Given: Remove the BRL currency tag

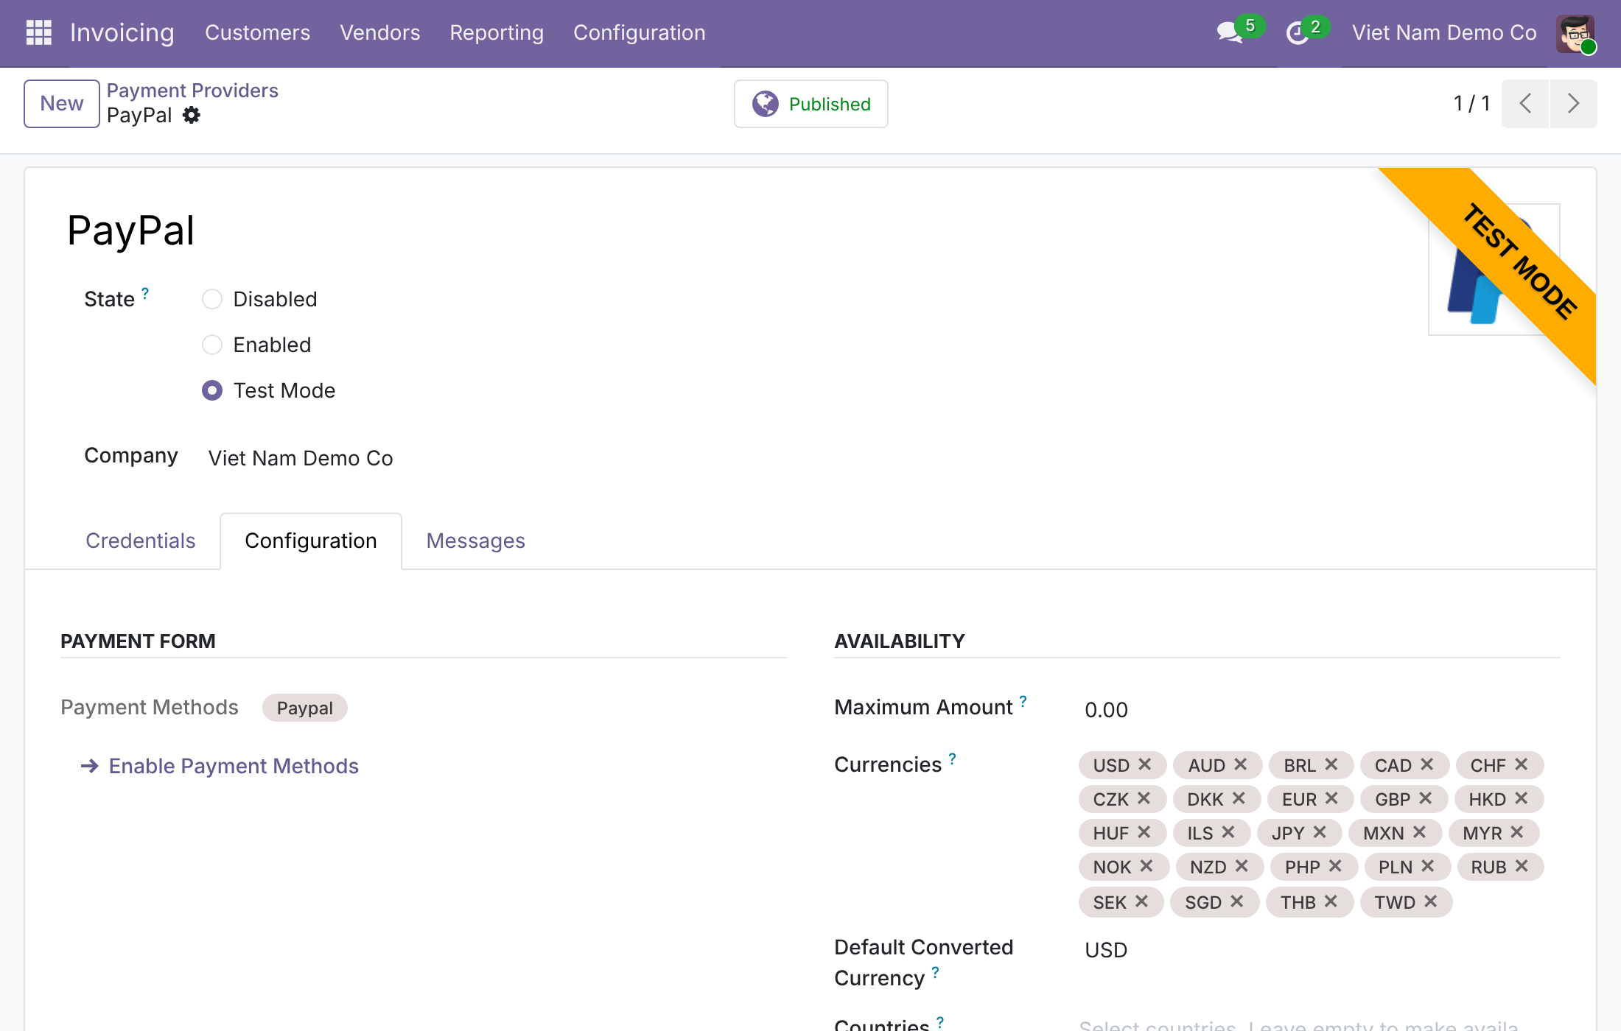Looking at the screenshot, I should tap(1331, 764).
